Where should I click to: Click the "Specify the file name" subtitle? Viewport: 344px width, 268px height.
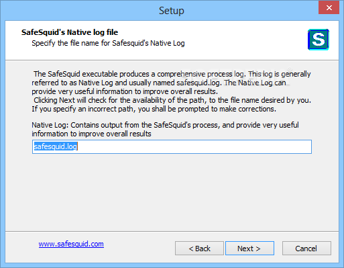(108, 43)
